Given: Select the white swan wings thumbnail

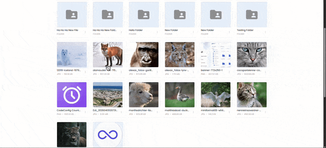Looking at the screenshot, I should [216, 95].
